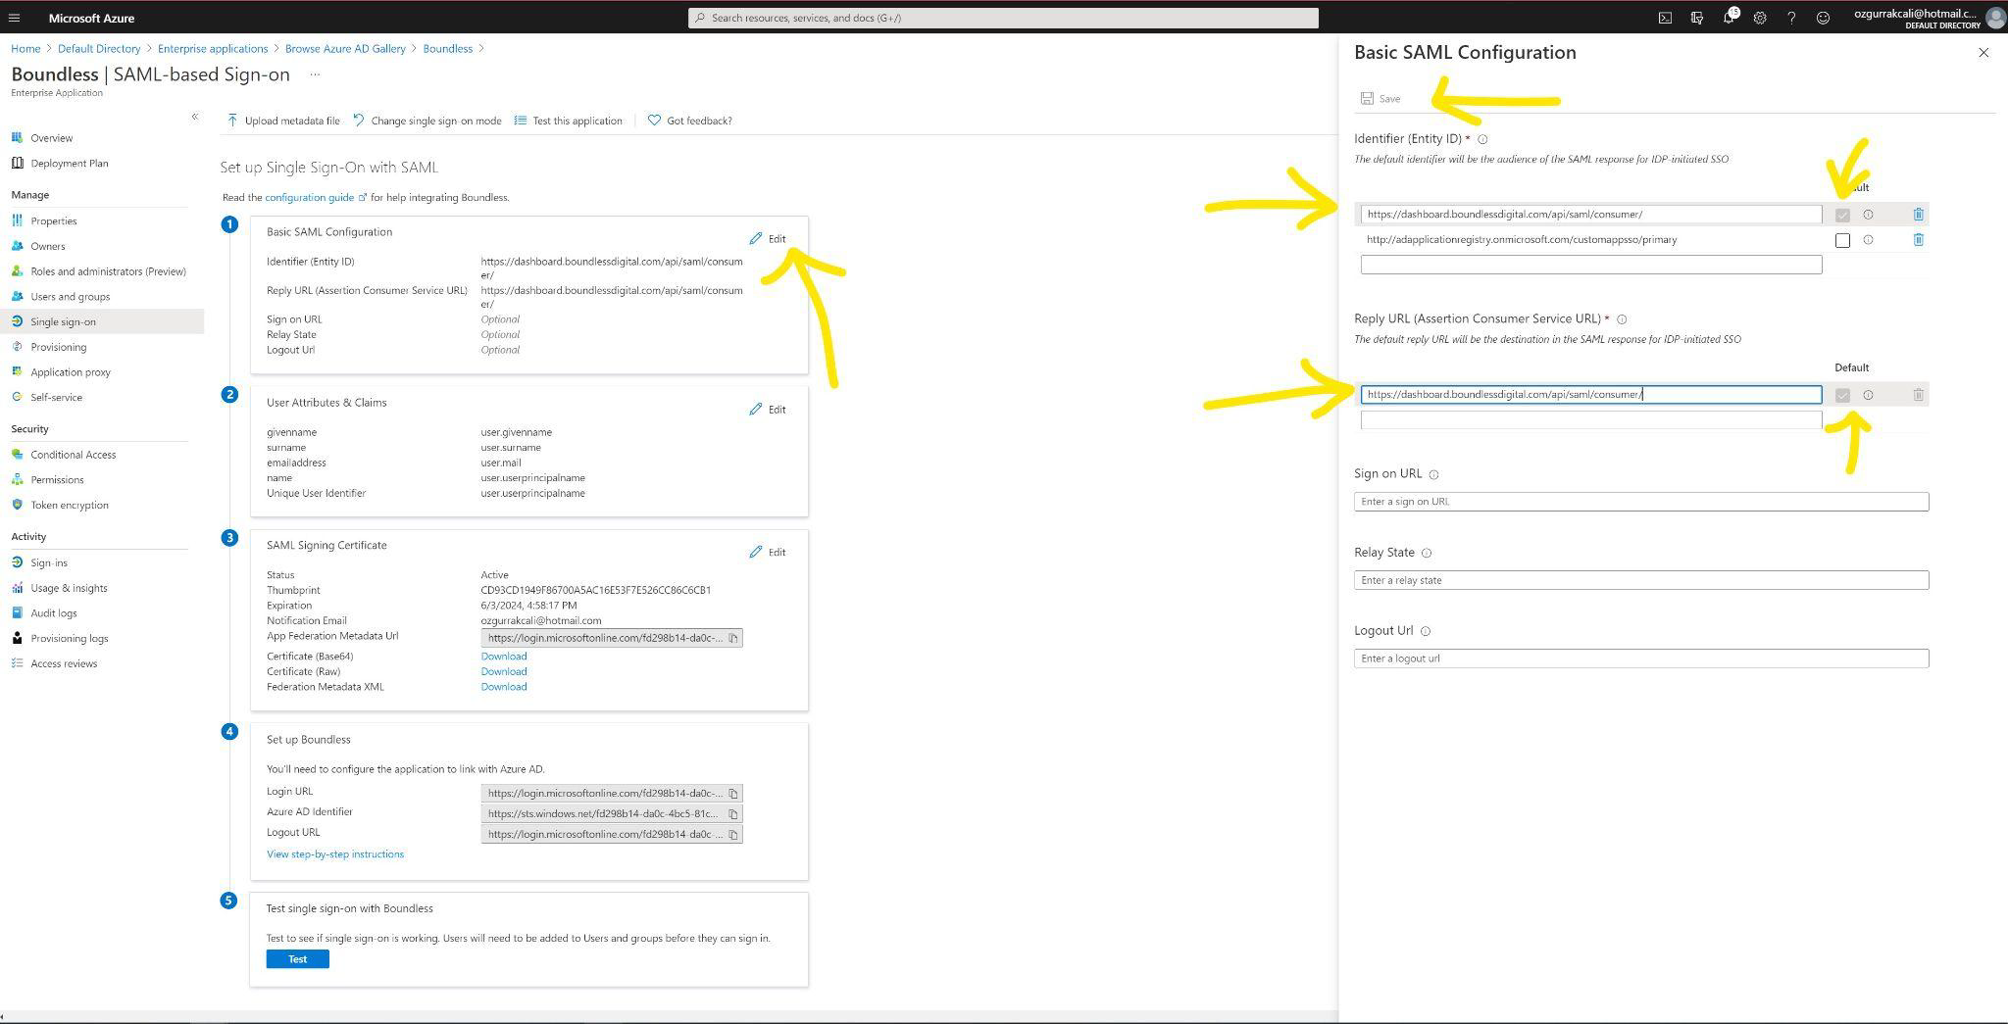2008x1024 pixels.
Task: Navigate to Browse Azure AD Gallery breadcrumb
Action: [x=345, y=48]
